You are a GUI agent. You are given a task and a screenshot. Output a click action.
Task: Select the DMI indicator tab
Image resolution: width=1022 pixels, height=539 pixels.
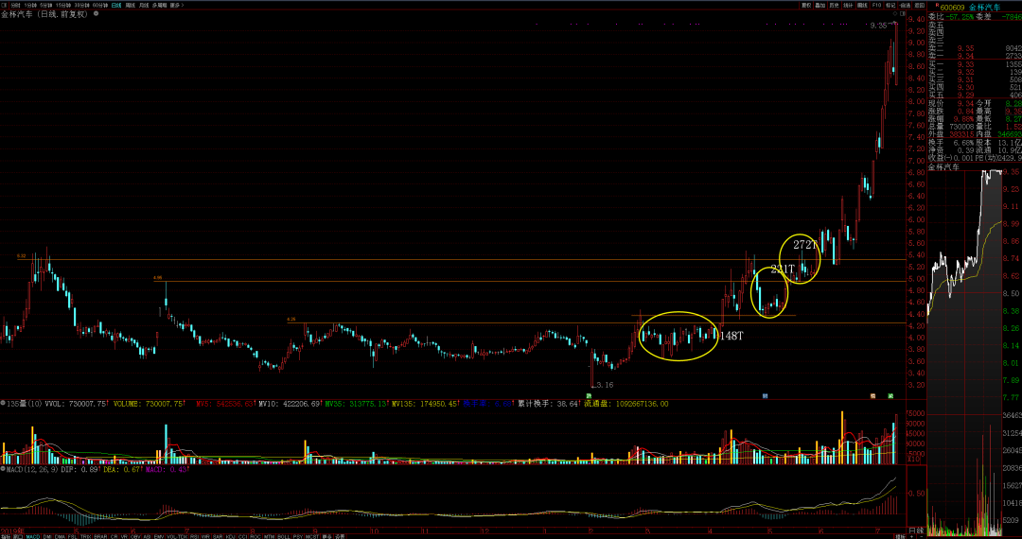pos(47,536)
